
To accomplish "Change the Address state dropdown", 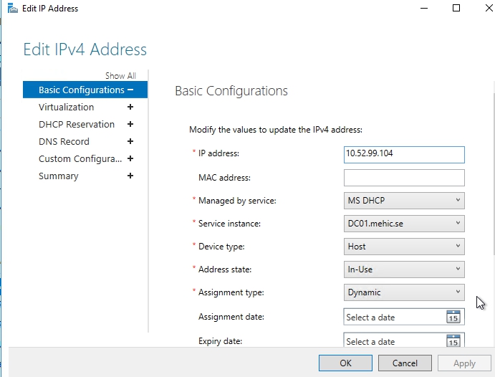I will click(404, 269).
